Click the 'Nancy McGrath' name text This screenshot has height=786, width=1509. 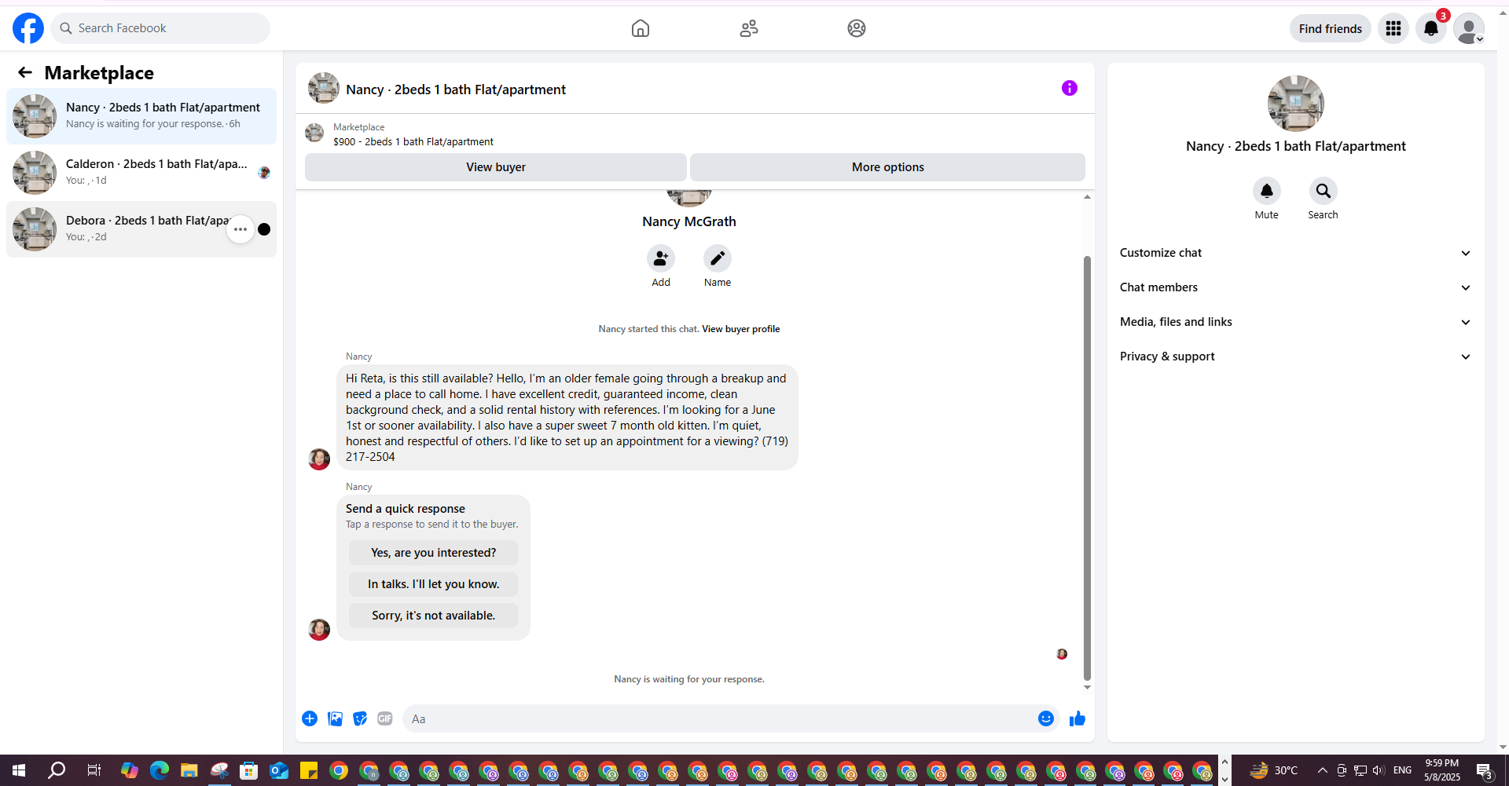(689, 221)
